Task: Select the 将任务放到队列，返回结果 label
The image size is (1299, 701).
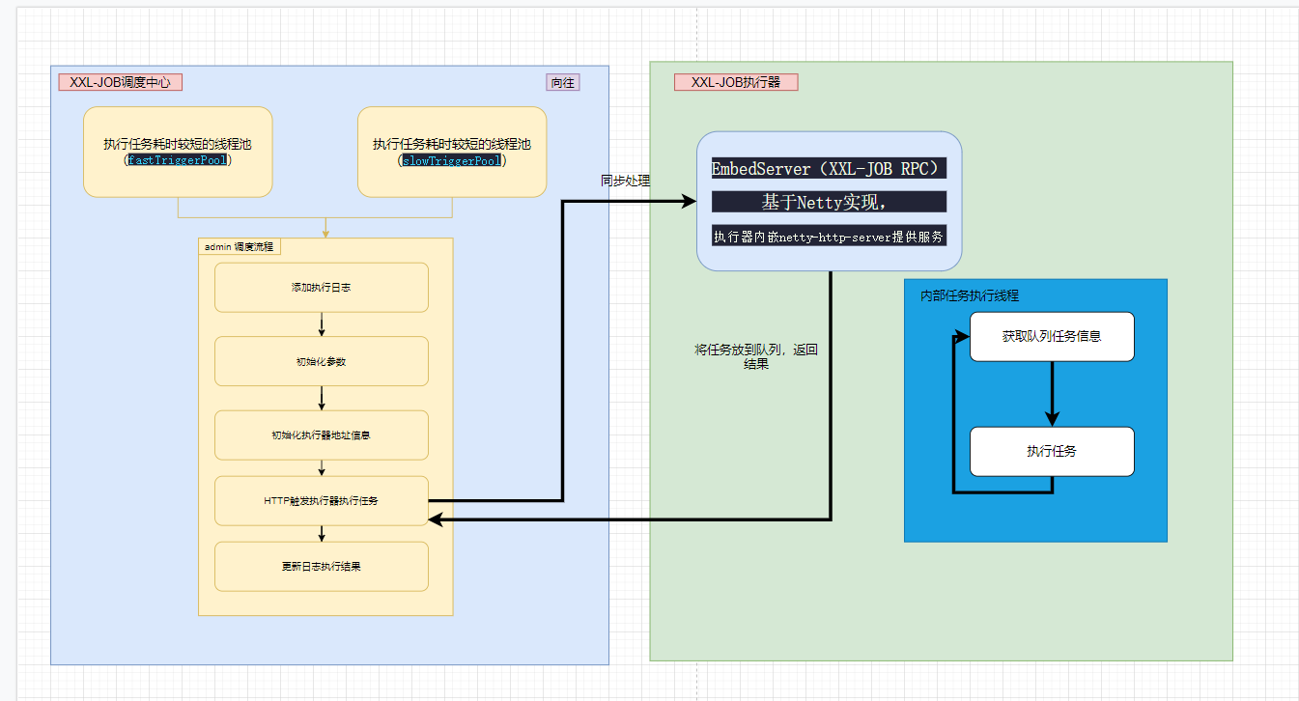Action: tap(756, 357)
